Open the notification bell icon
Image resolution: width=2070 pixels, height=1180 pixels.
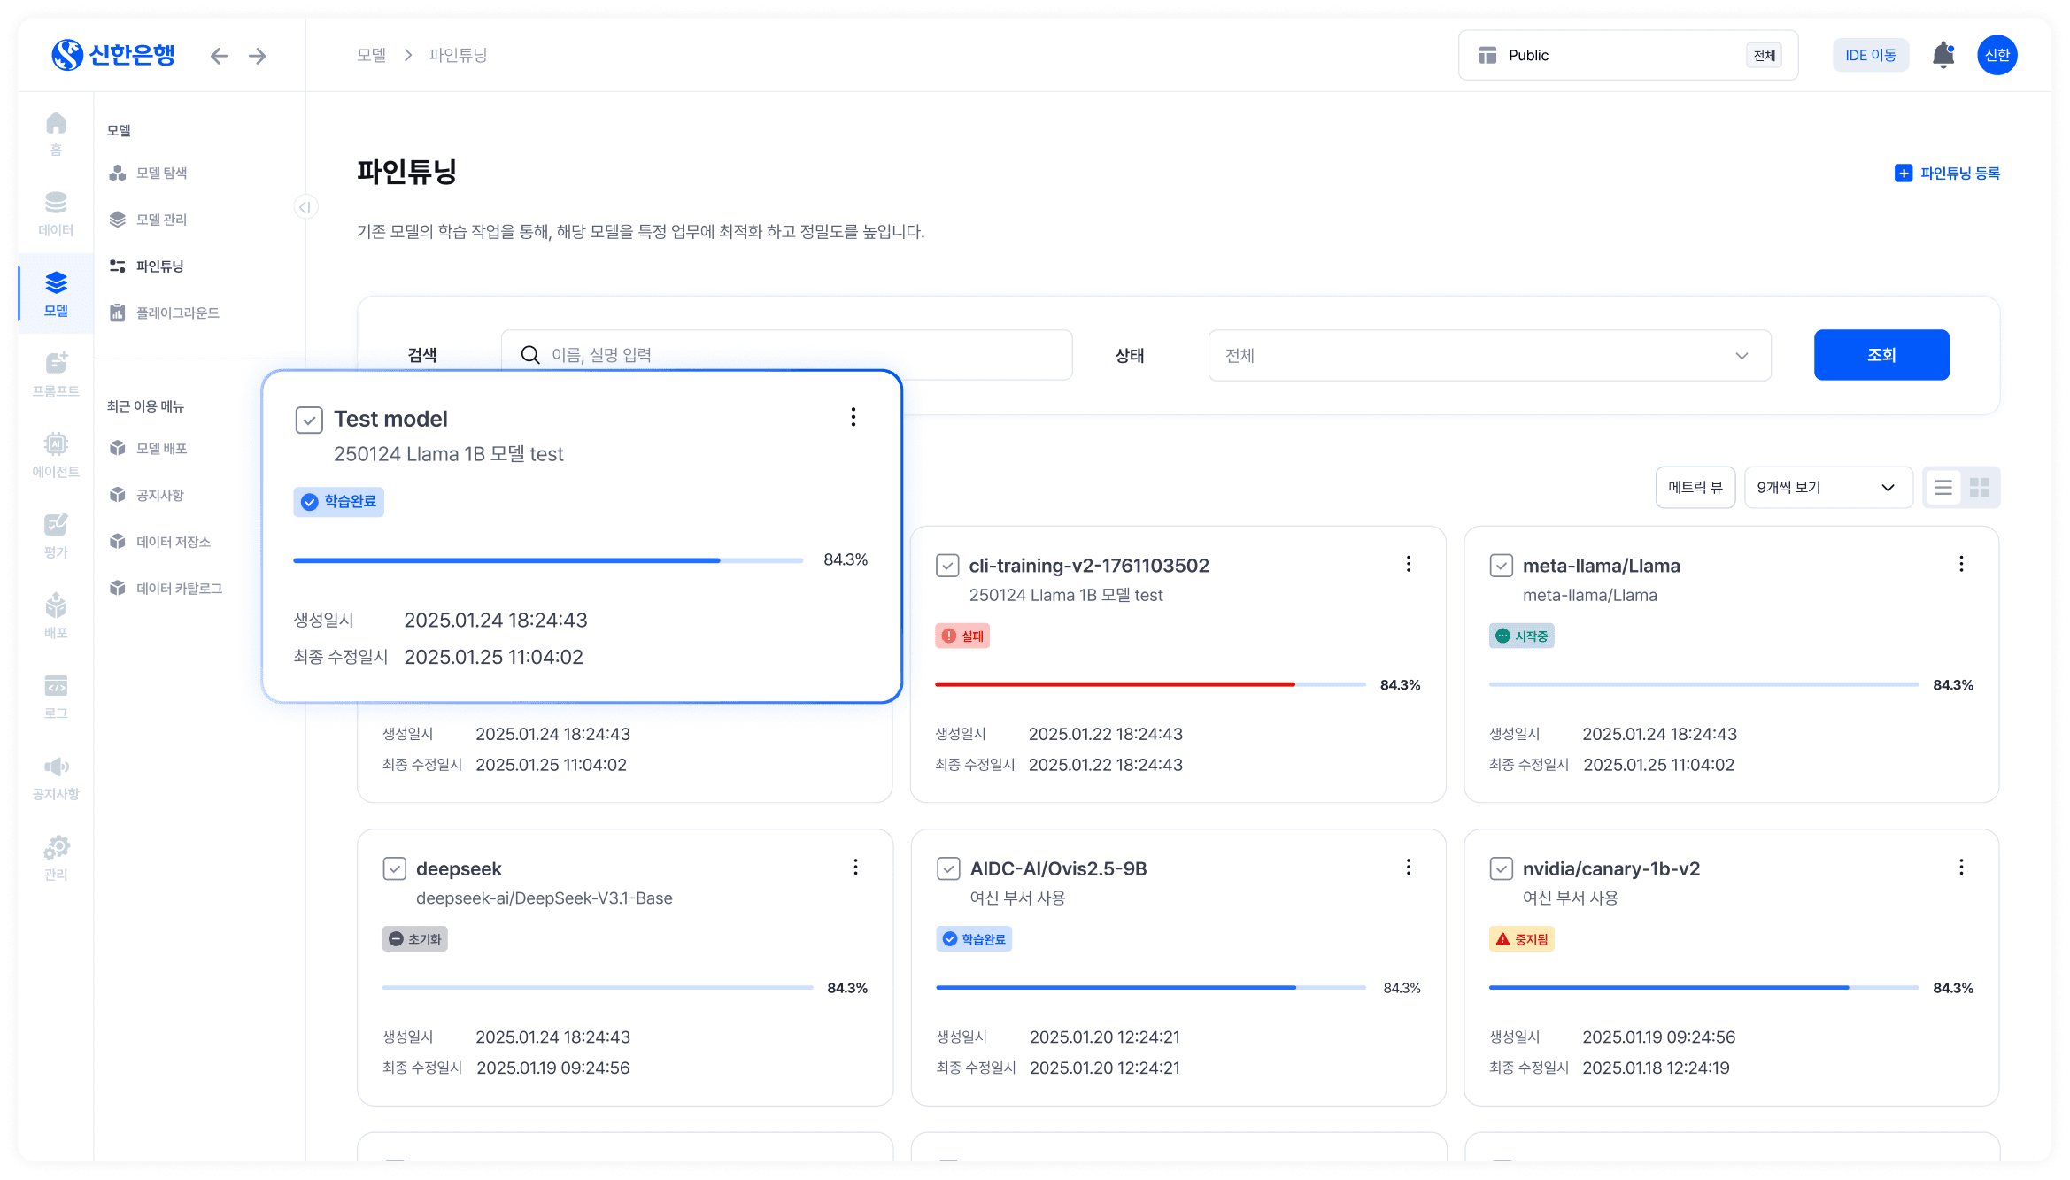tap(1943, 55)
